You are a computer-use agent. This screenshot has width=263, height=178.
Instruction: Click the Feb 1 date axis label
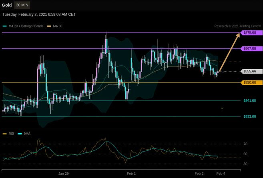131,174
